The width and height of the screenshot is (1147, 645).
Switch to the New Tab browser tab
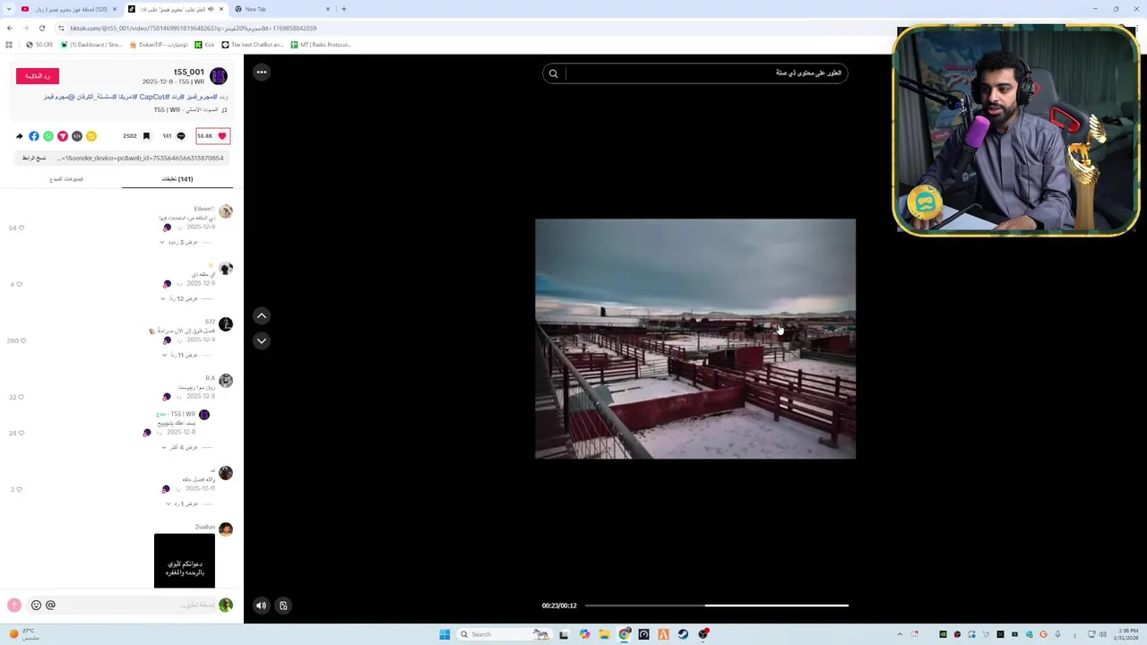pos(280,9)
